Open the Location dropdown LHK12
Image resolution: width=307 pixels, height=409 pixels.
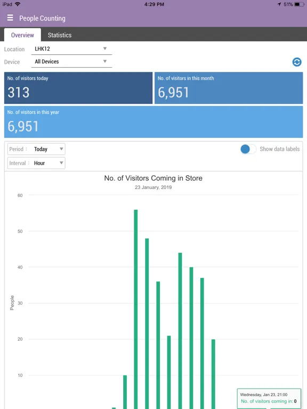71,49
